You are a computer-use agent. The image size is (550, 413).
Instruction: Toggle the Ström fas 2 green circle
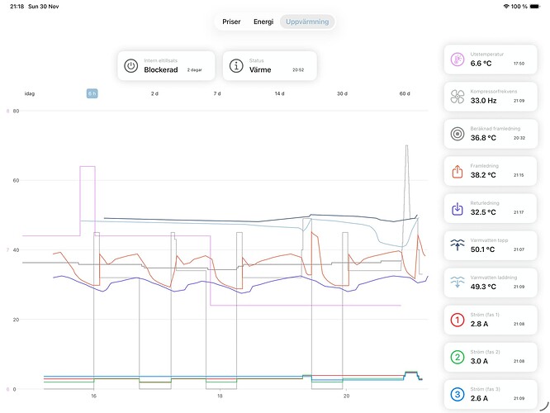tap(457, 358)
